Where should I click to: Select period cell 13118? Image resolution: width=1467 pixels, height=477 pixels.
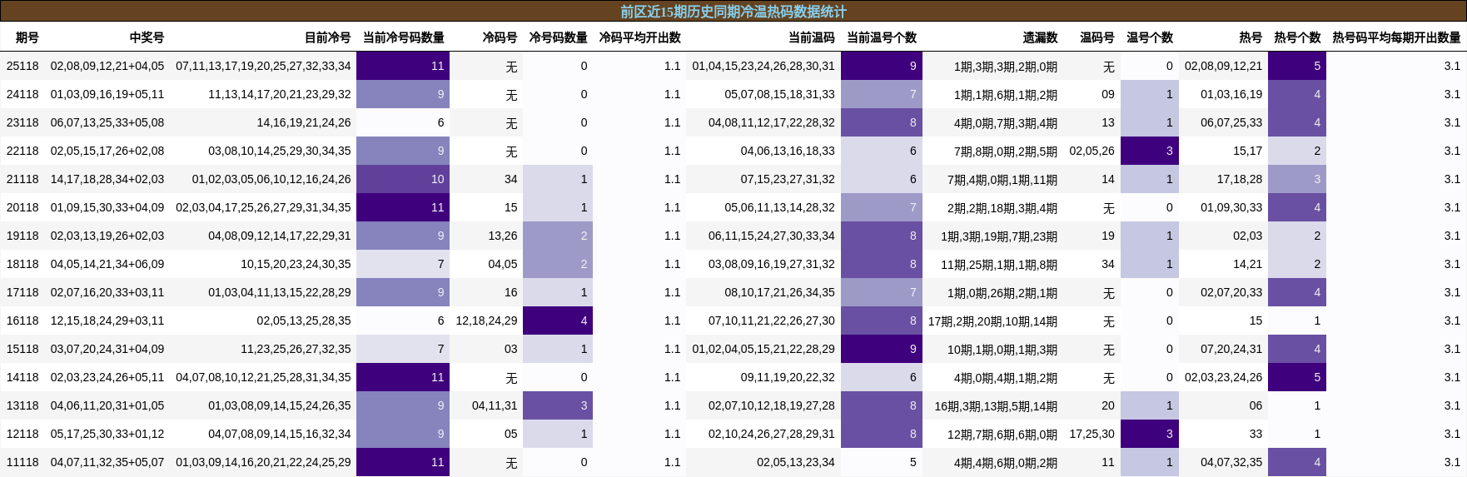coord(22,405)
